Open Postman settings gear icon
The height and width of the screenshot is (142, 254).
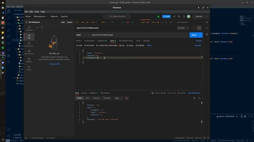click(x=179, y=17)
